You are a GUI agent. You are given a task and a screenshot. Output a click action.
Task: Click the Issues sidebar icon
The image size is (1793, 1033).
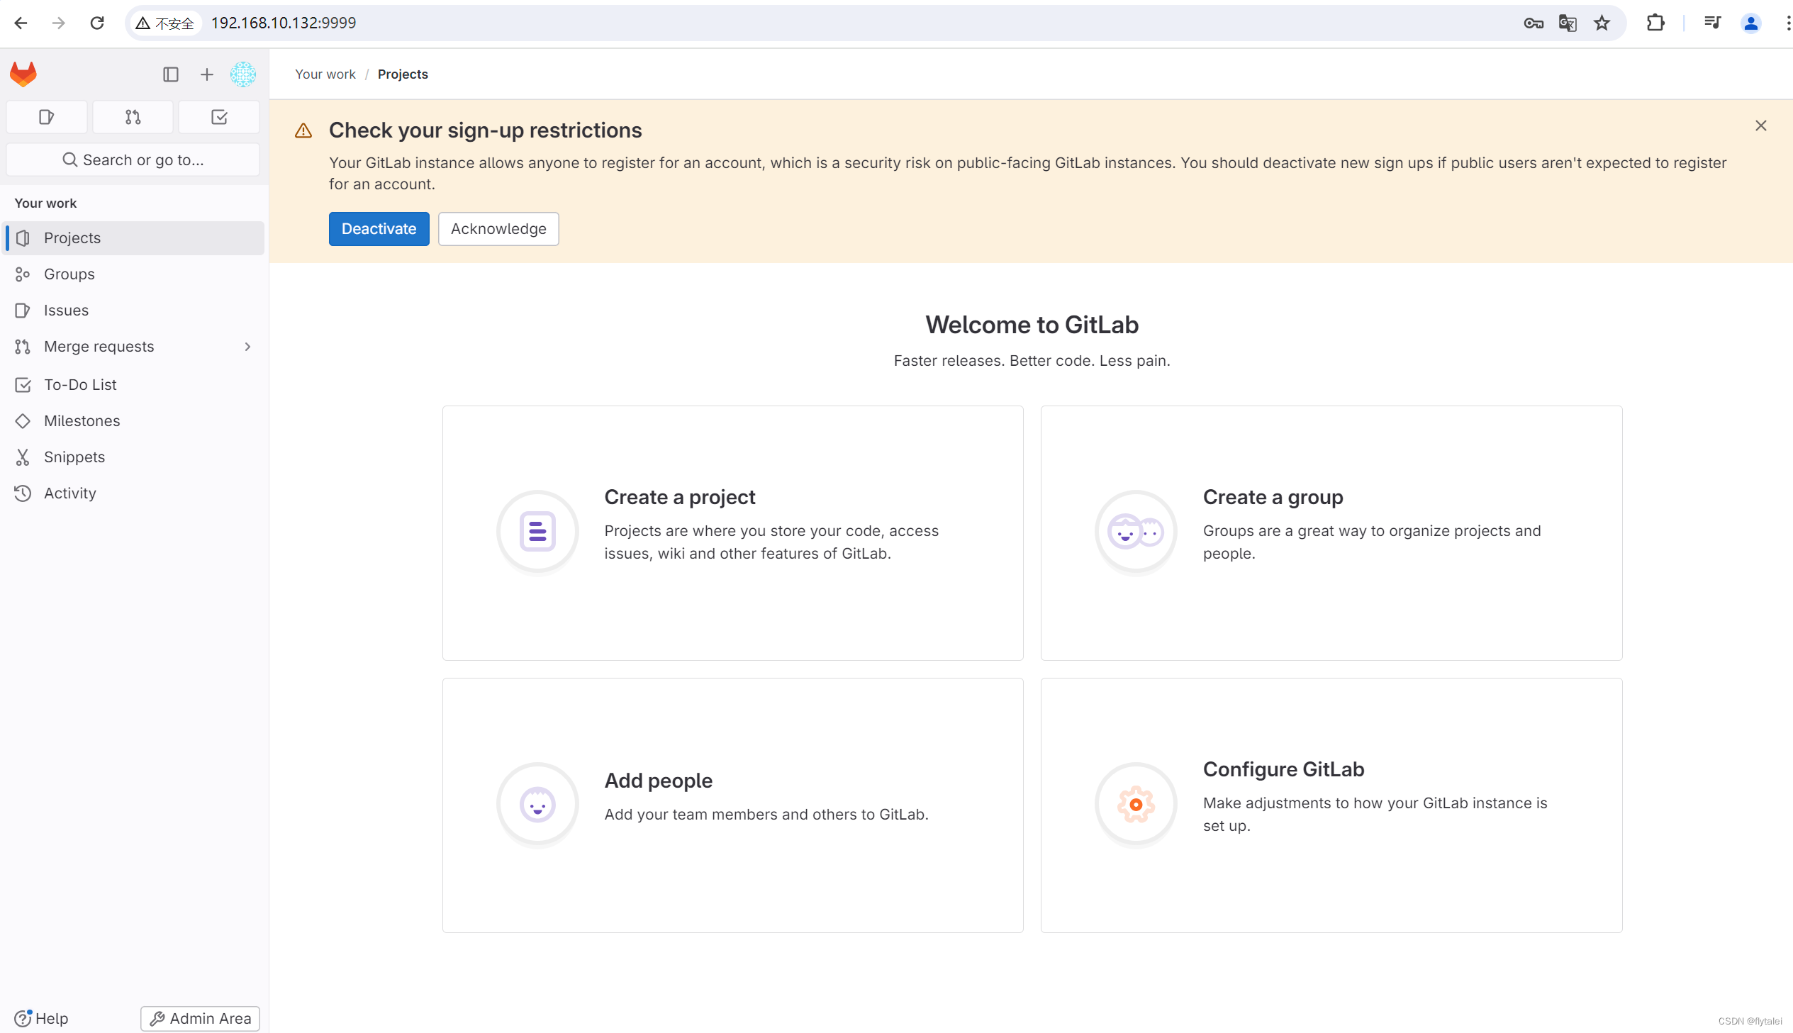[x=23, y=310]
